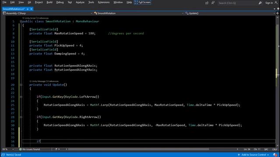Viewport: 280px width, 157px height.
Task: Open the Build menu
Action: 49,2
